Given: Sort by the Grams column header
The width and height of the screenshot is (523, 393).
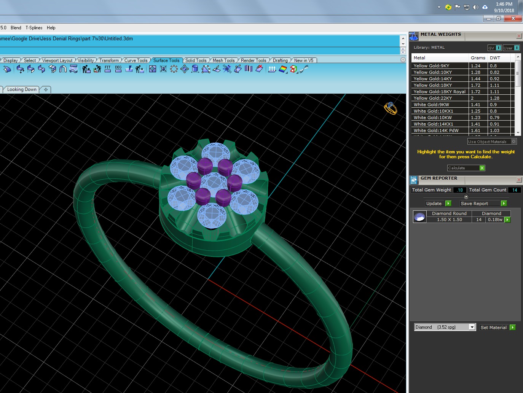Looking at the screenshot, I should (x=478, y=58).
